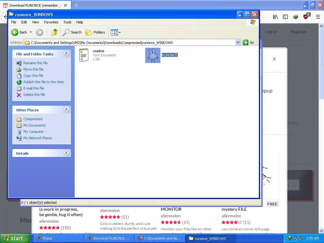Click Publish this file to the Web
The height and width of the screenshot is (243, 324).
tap(44, 82)
